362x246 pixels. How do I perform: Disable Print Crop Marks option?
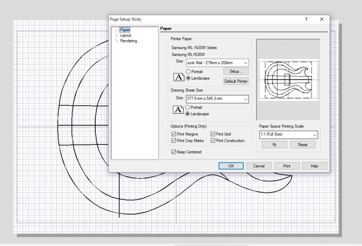[x=173, y=141]
